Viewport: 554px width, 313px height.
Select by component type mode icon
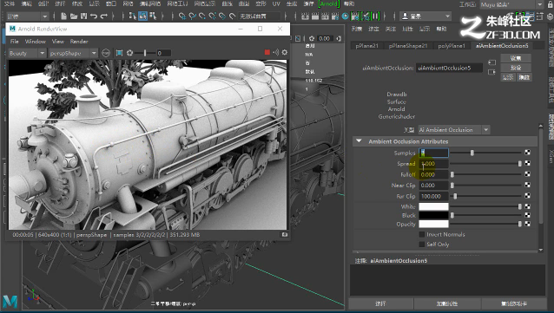click(x=153, y=16)
